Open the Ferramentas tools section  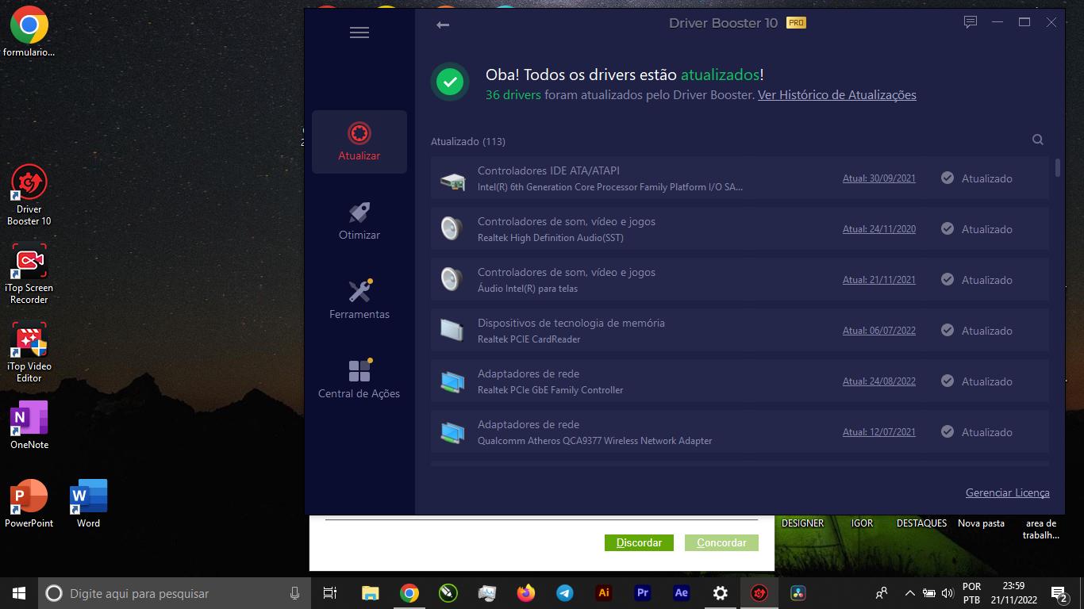tap(359, 299)
